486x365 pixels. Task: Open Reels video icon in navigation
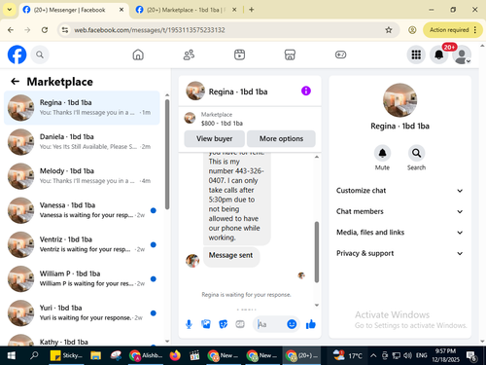click(239, 55)
